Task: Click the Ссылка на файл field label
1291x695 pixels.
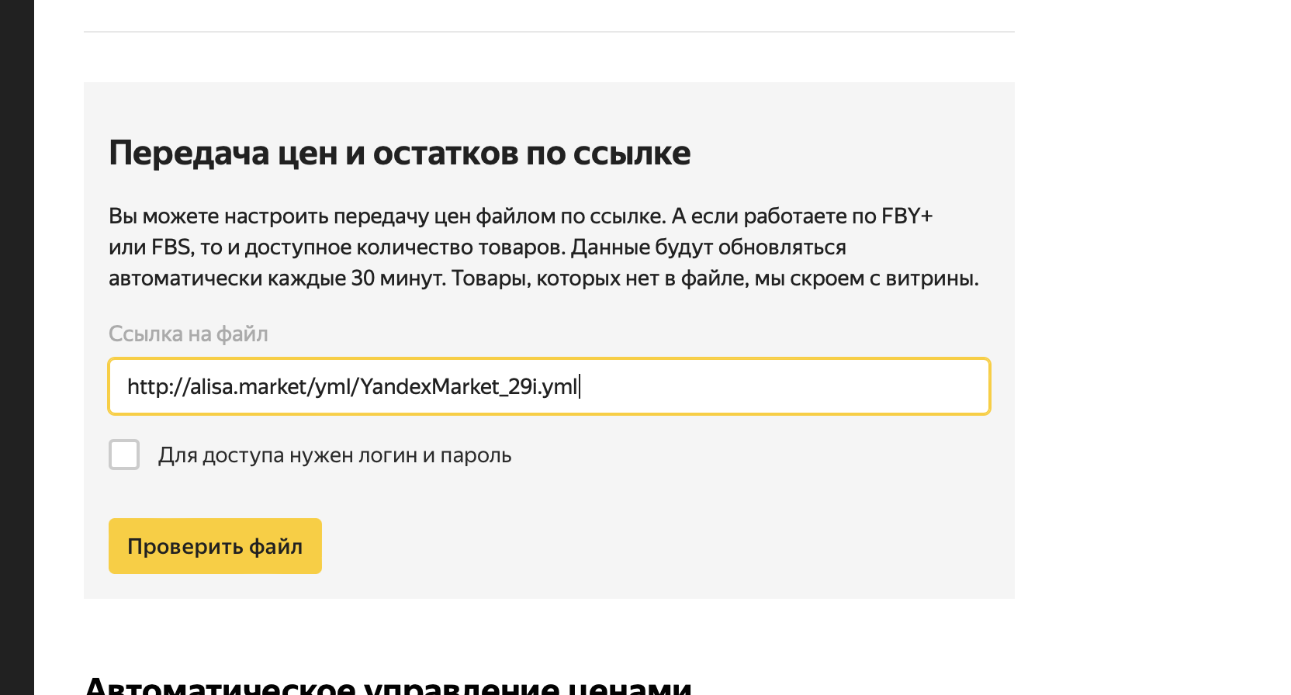Action: (189, 334)
